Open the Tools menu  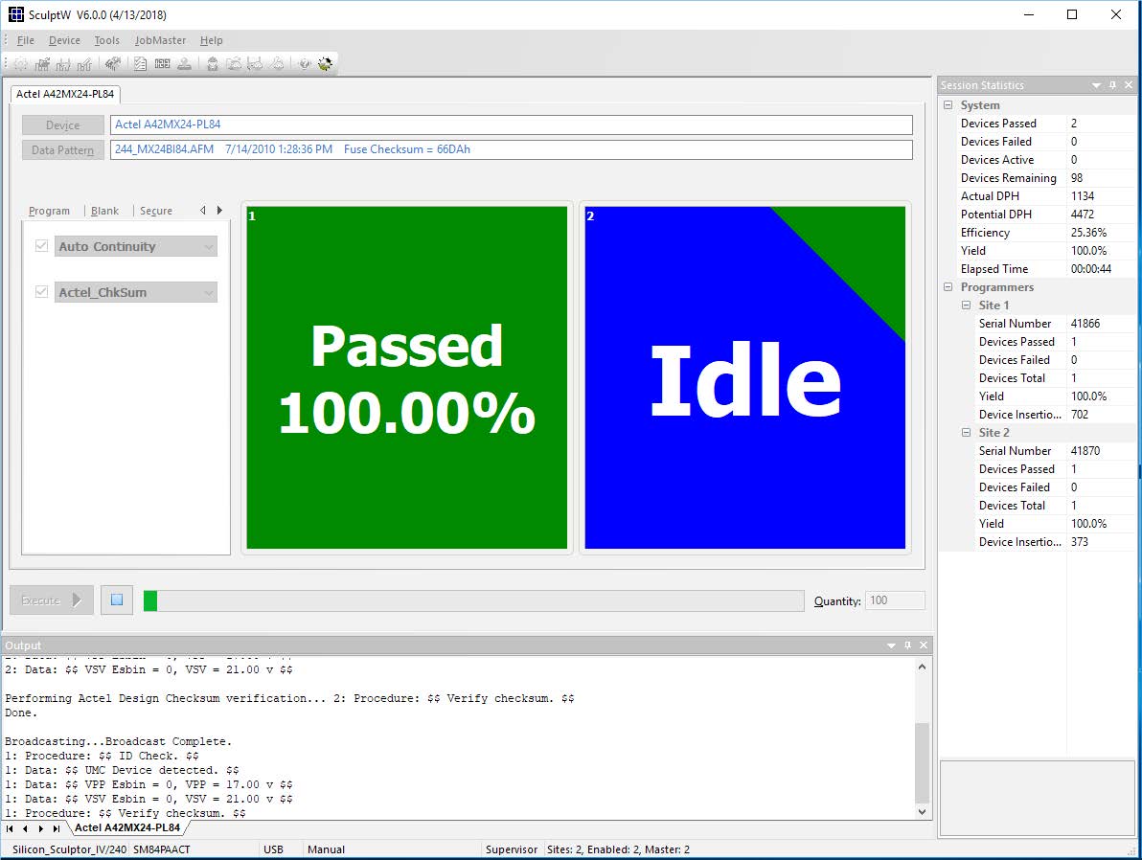(x=106, y=40)
